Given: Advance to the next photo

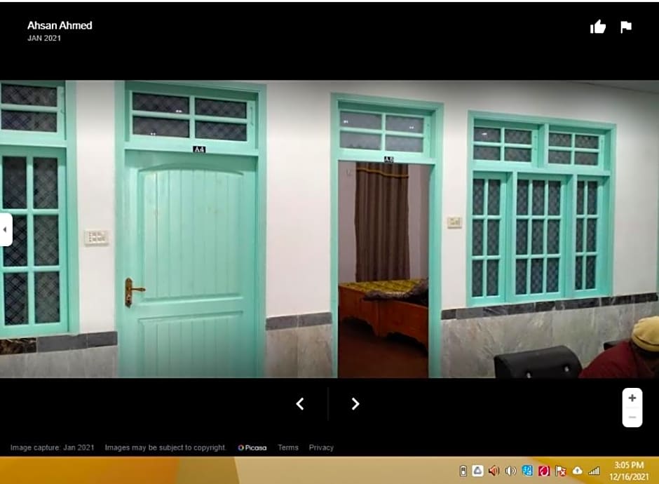Looking at the screenshot, I should pyautogui.click(x=355, y=403).
